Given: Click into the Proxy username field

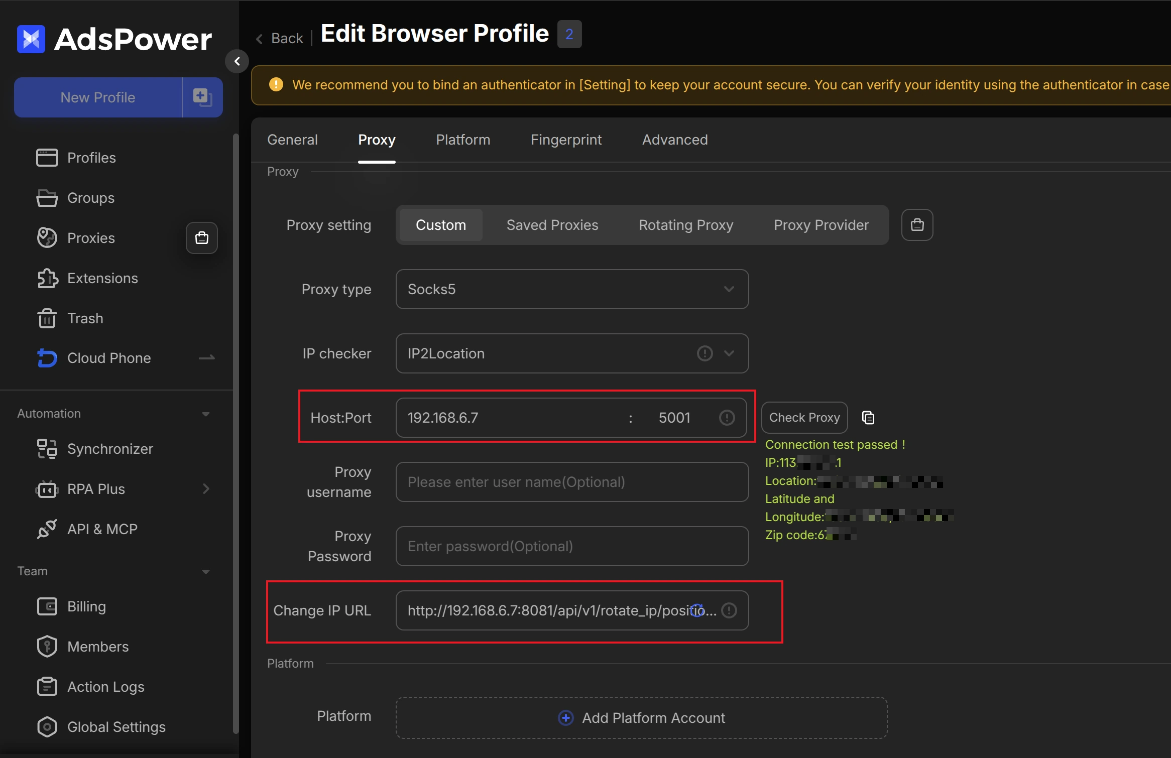Looking at the screenshot, I should pyautogui.click(x=572, y=482).
